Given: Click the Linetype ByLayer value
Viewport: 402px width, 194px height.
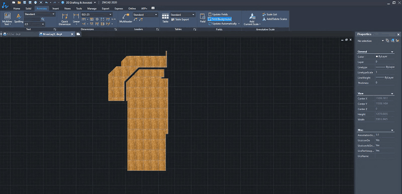Looking at the screenshot, I should (385, 67).
